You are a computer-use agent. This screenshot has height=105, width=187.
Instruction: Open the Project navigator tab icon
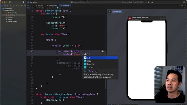(2, 5)
